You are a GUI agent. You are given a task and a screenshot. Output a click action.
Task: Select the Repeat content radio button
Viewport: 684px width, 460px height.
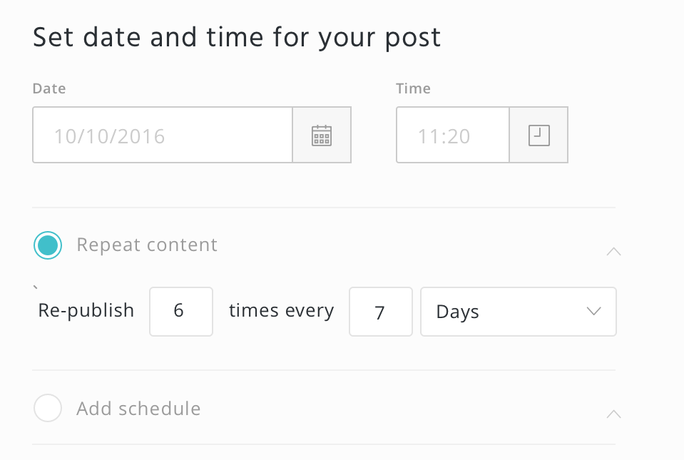pyautogui.click(x=48, y=245)
